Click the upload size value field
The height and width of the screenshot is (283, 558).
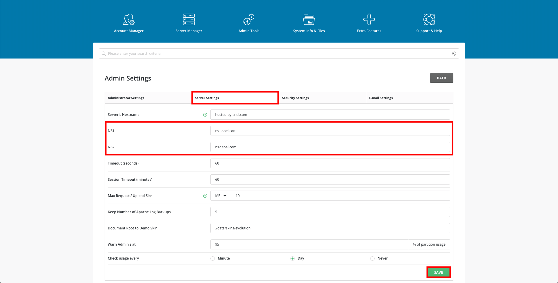[x=341, y=196]
